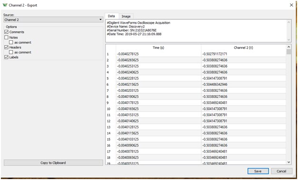Save the exported data

pos(258,171)
